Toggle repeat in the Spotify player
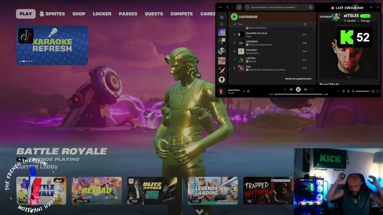Screen dimensions: 383x215 click(311, 89)
